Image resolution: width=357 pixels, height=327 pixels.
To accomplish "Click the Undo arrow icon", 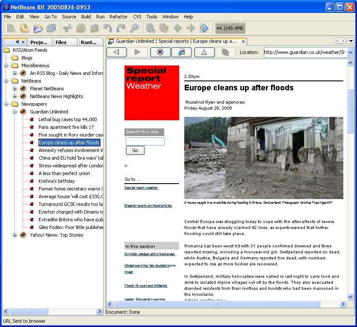I will click(107, 28).
